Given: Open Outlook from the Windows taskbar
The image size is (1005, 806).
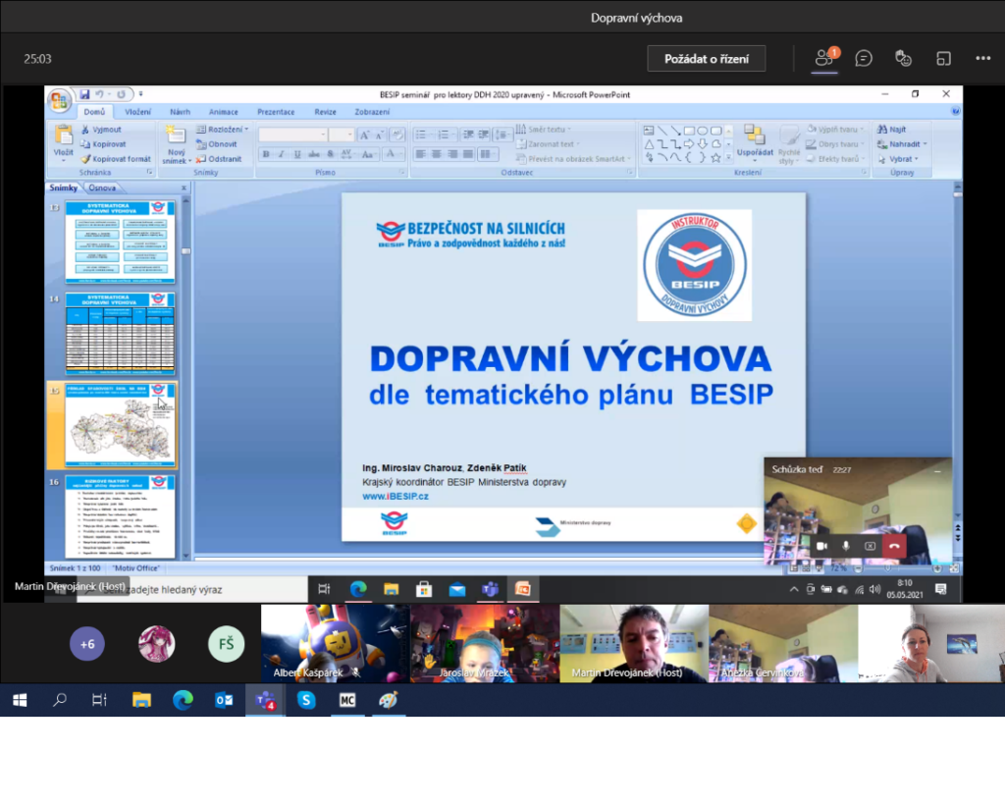Looking at the screenshot, I should click(224, 700).
